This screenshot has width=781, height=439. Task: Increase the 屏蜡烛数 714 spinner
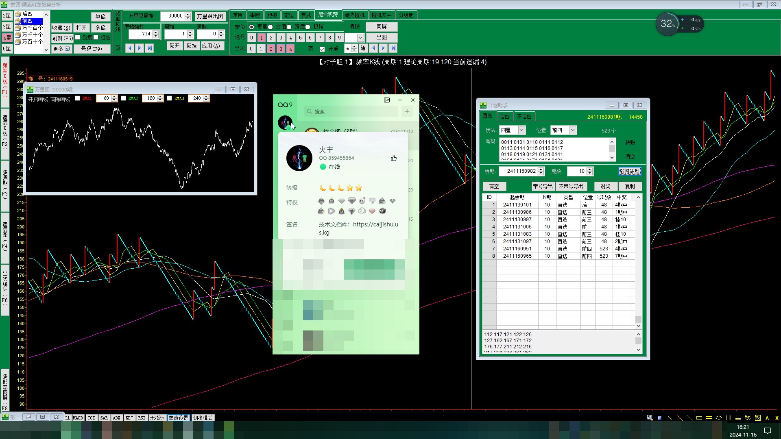(155, 32)
